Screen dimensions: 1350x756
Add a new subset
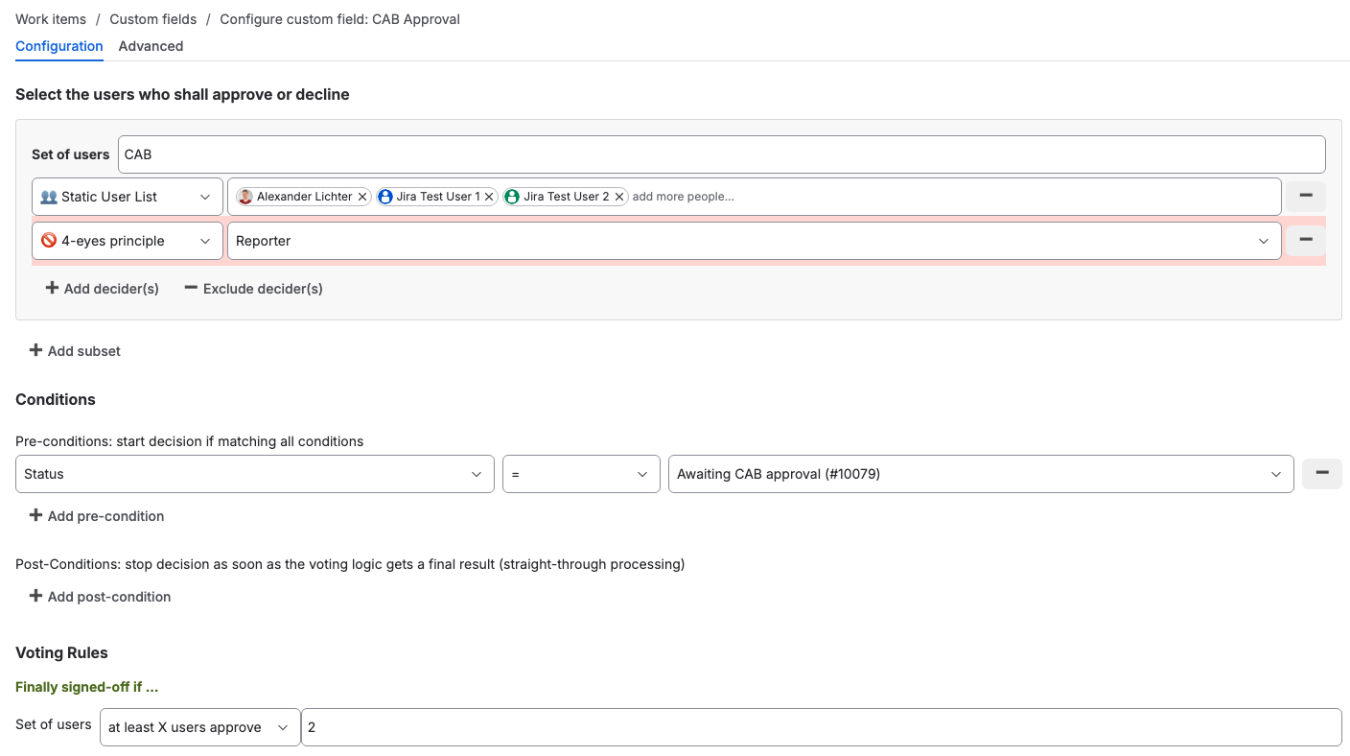tap(75, 351)
